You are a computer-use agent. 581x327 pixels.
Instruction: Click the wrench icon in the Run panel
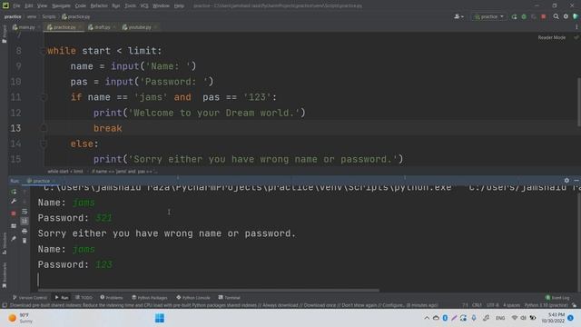coord(14,202)
